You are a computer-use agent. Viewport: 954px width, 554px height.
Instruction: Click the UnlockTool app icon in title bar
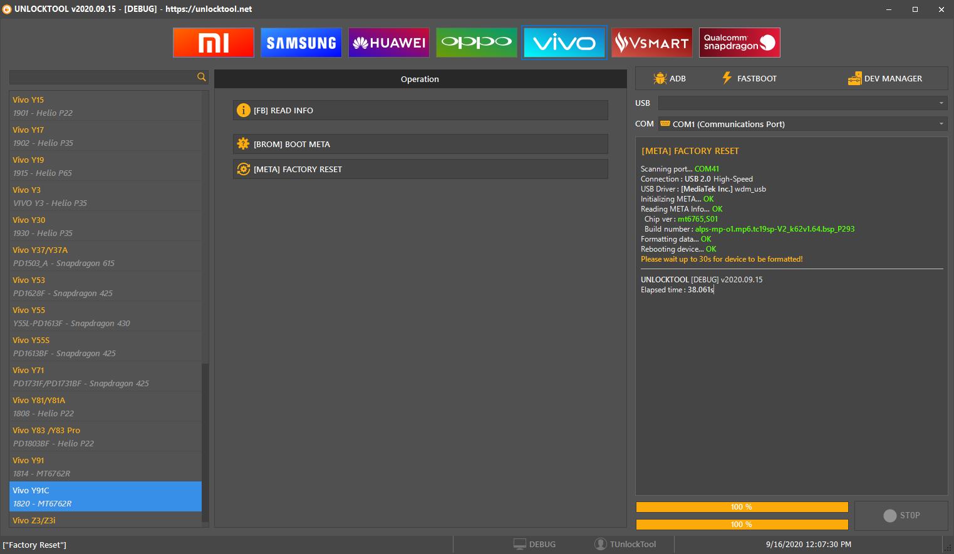tap(7, 9)
